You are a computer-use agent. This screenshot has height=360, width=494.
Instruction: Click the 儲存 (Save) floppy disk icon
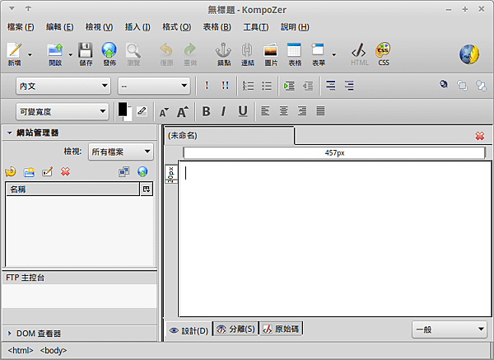pos(86,50)
